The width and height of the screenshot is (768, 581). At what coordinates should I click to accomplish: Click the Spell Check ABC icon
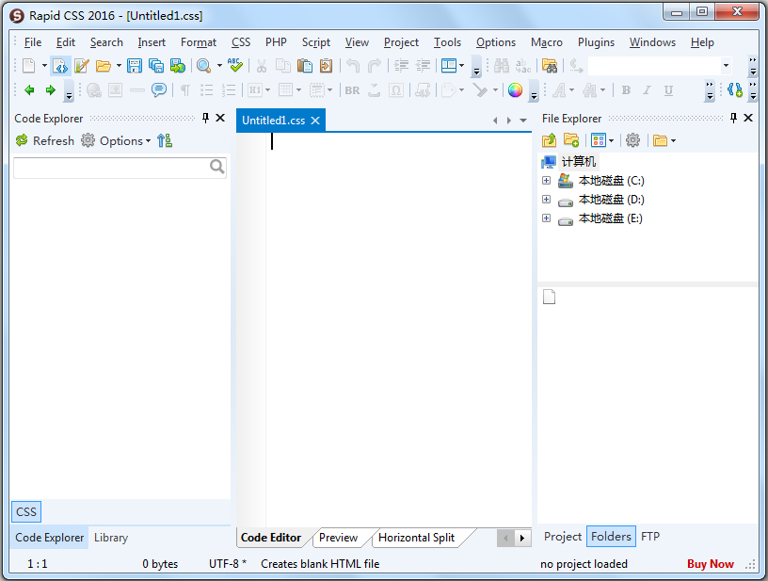[235, 65]
